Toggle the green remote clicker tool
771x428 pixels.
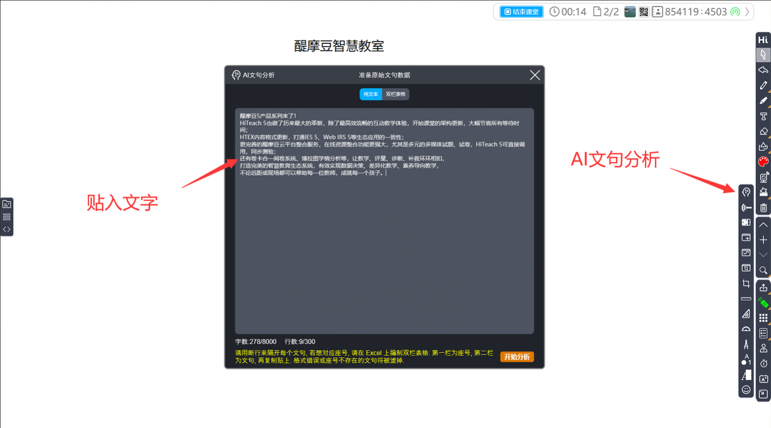pos(763,303)
